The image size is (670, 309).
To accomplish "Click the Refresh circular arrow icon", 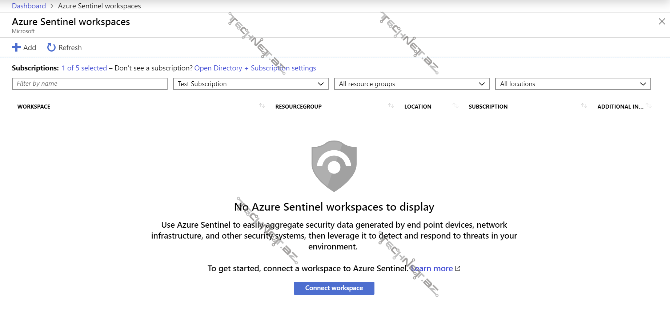I will (51, 48).
